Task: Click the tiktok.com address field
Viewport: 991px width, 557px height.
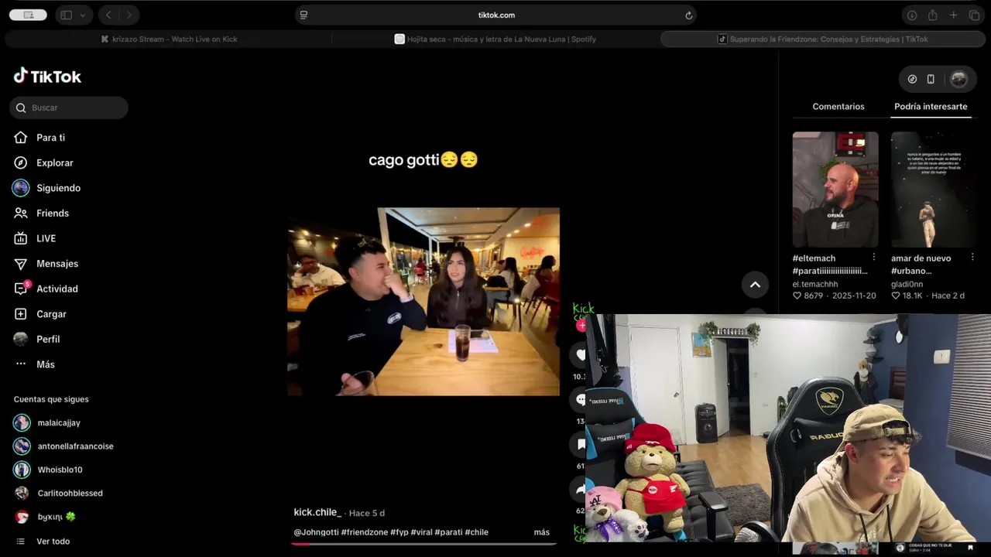Action: [x=495, y=15]
